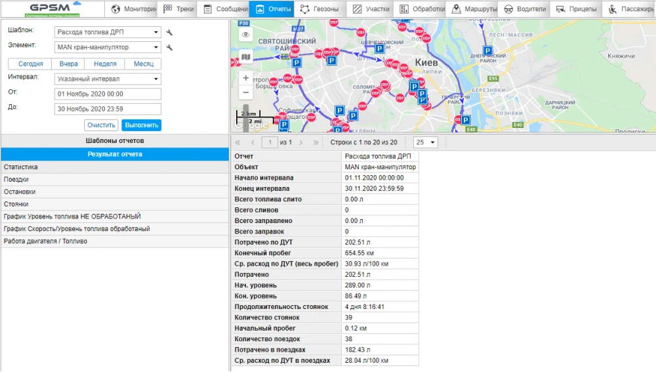Open the Водители tab

(525, 9)
